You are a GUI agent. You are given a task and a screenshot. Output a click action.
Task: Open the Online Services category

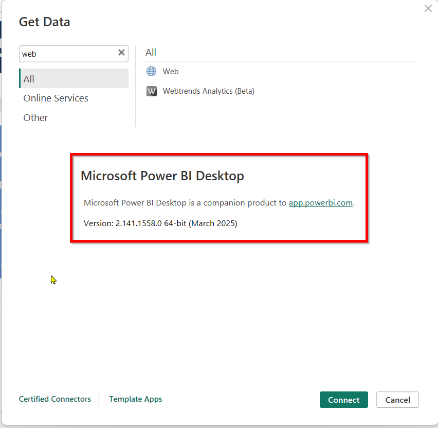[x=56, y=98]
